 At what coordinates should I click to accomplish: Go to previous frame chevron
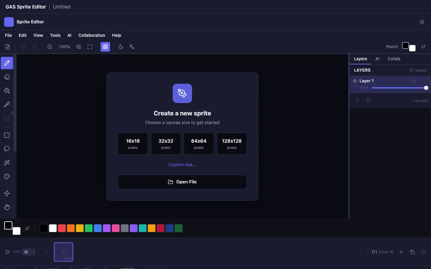point(46,252)
